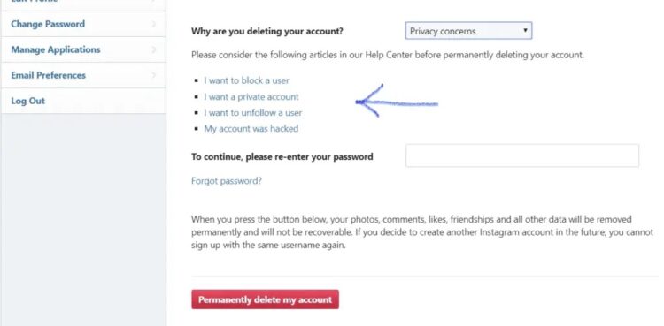Screen dimensions: 664x326
Task: Go to Email Preferences settings
Action: pyautogui.click(x=83, y=75)
